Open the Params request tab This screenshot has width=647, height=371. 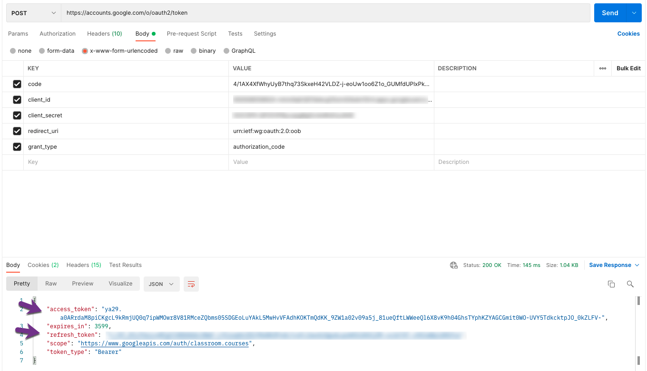click(18, 34)
